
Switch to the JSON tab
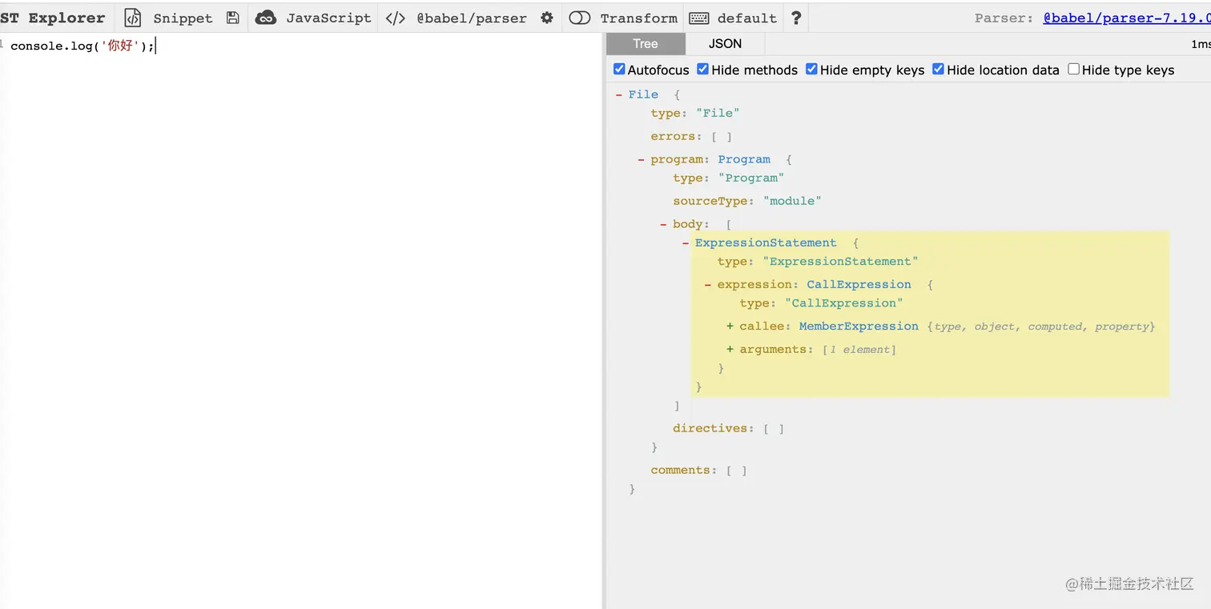(726, 44)
